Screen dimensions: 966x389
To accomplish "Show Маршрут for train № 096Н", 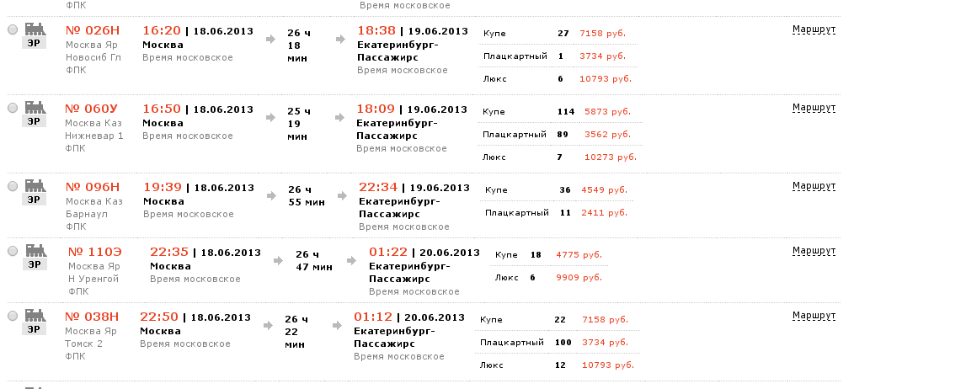I will click(814, 186).
